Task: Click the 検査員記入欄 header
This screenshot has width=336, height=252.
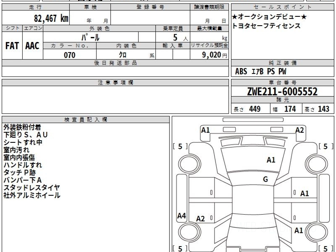Action: (x=86, y=120)
